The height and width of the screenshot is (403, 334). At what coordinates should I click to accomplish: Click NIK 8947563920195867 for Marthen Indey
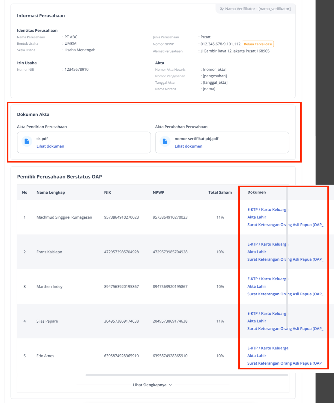[x=121, y=287]
